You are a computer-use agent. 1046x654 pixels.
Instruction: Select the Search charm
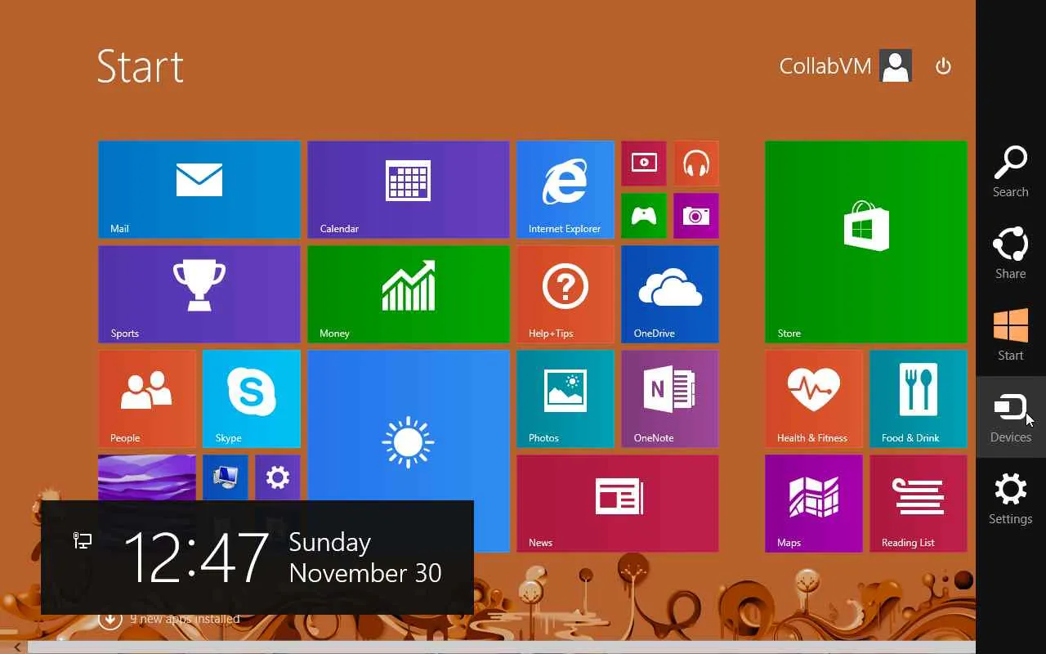tap(1011, 172)
